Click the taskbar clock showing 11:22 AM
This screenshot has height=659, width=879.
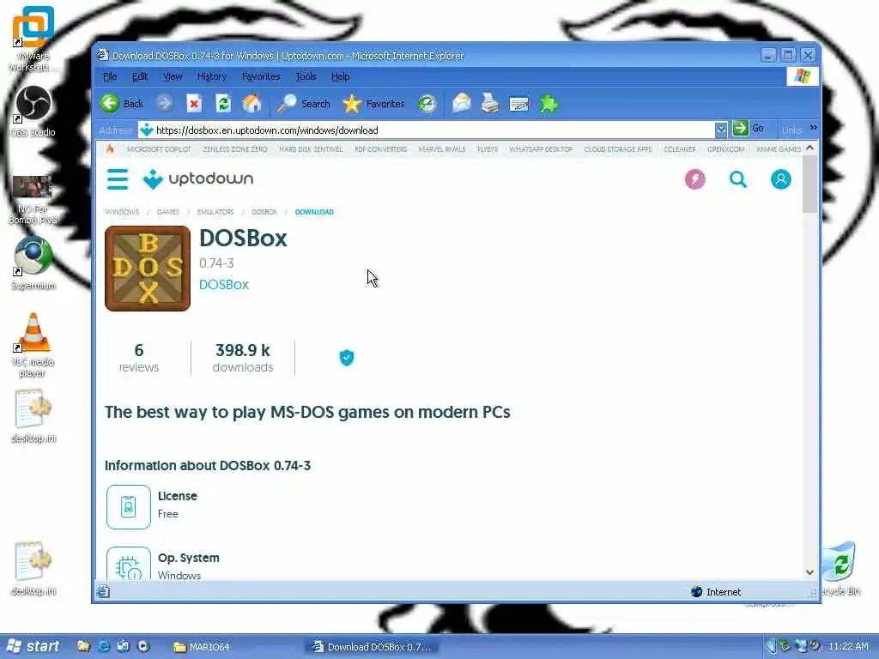(x=848, y=647)
